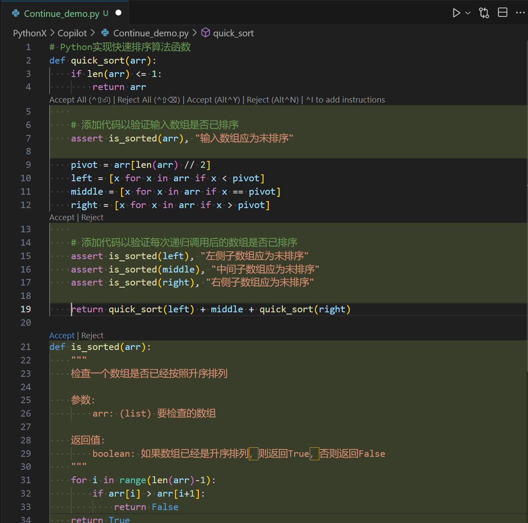Click 'assert is_sorted(left)' line
The height and width of the screenshot is (523, 528).
pos(190,256)
